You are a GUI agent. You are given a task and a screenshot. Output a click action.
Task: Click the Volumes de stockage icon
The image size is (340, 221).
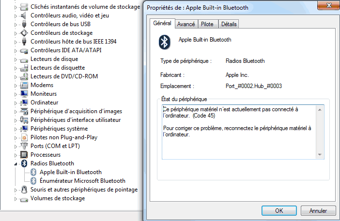tap(24, 199)
